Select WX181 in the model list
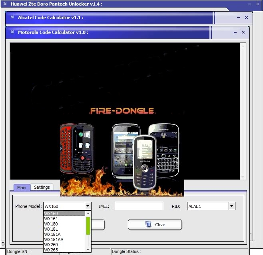The height and width of the screenshot is (255, 263). click(x=64, y=229)
